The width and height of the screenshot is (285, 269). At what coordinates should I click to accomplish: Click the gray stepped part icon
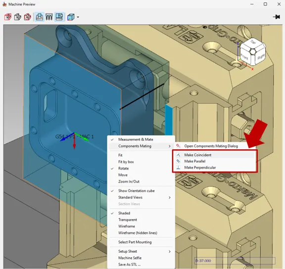coord(18,17)
